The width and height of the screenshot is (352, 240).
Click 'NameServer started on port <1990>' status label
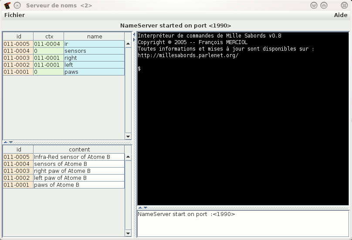(x=176, y=25)
